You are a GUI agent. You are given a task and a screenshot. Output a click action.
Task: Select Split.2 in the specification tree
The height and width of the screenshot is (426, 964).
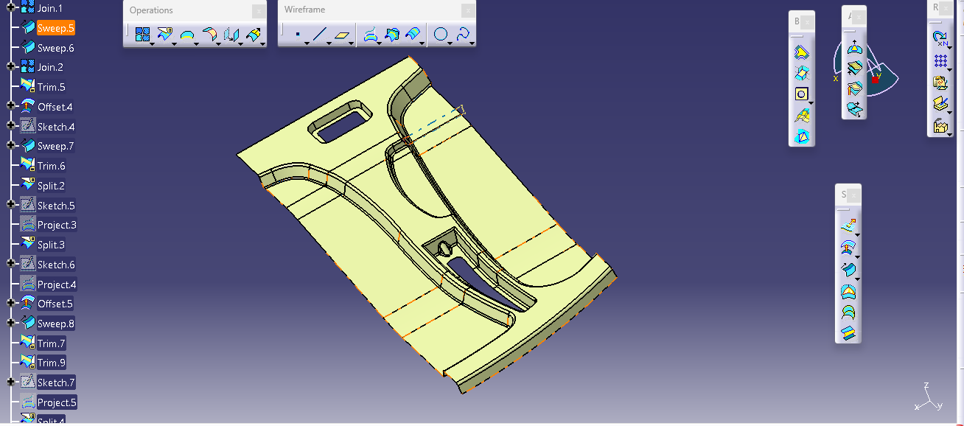pos(52,186)
